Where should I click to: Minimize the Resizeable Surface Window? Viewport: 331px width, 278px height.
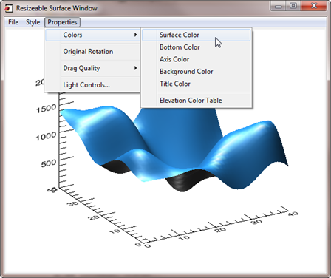[x=279, y=6]
